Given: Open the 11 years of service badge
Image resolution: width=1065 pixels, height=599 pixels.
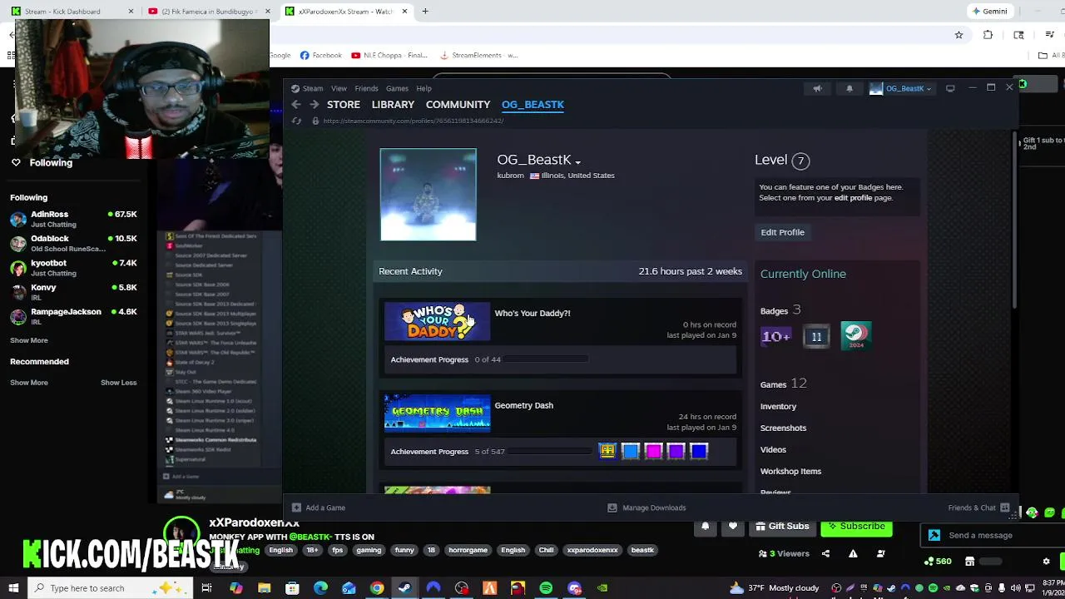Looking at the screenshot, I should pos(816,336).
